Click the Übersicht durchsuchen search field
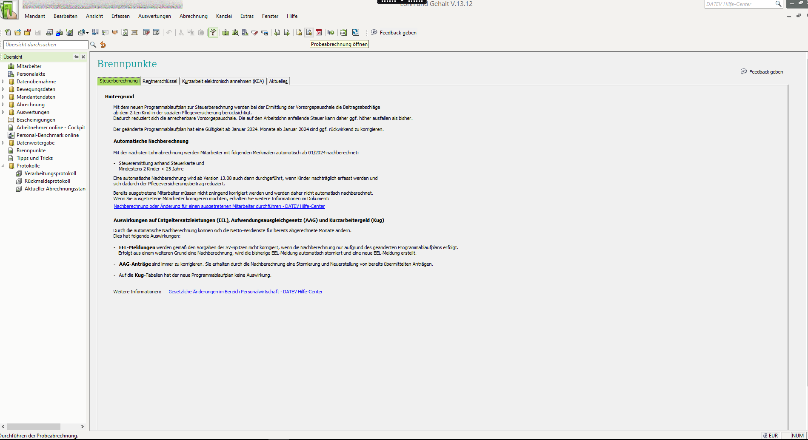This screenshot has height=440, width=808. (46, 45)
